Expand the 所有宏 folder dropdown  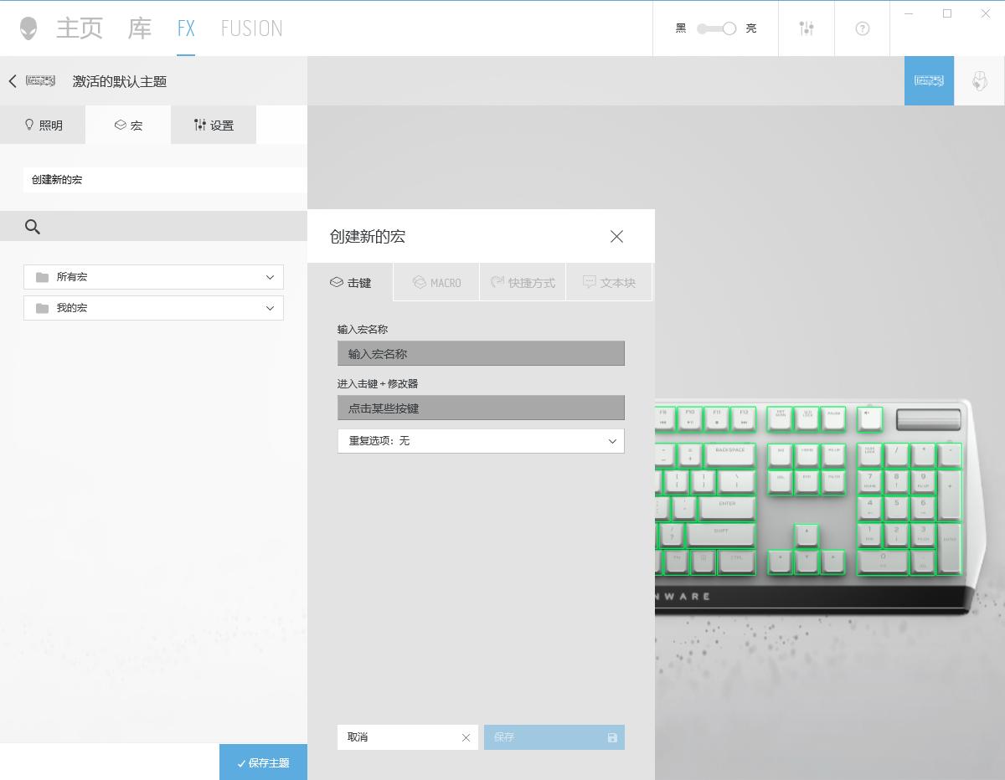click(x=153, y=277)
